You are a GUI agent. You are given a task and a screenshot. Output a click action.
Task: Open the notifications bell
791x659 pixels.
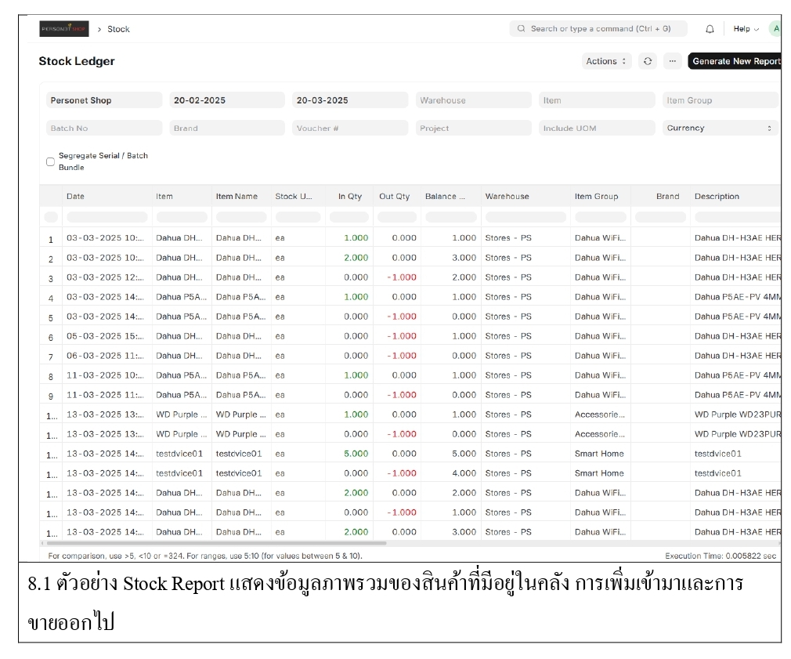coord(710,29)
